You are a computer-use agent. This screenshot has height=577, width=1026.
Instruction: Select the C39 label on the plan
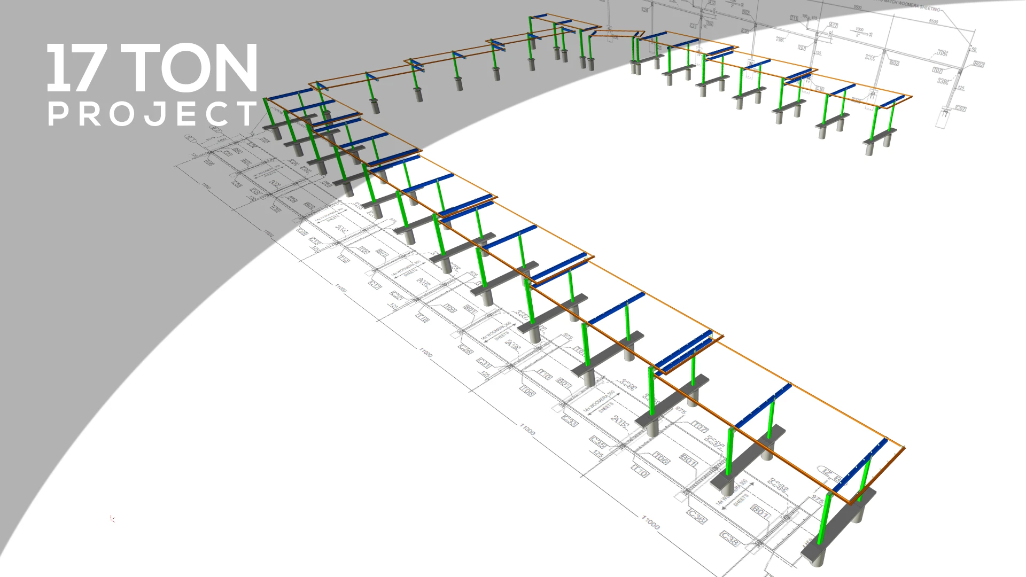pos(778,485)
